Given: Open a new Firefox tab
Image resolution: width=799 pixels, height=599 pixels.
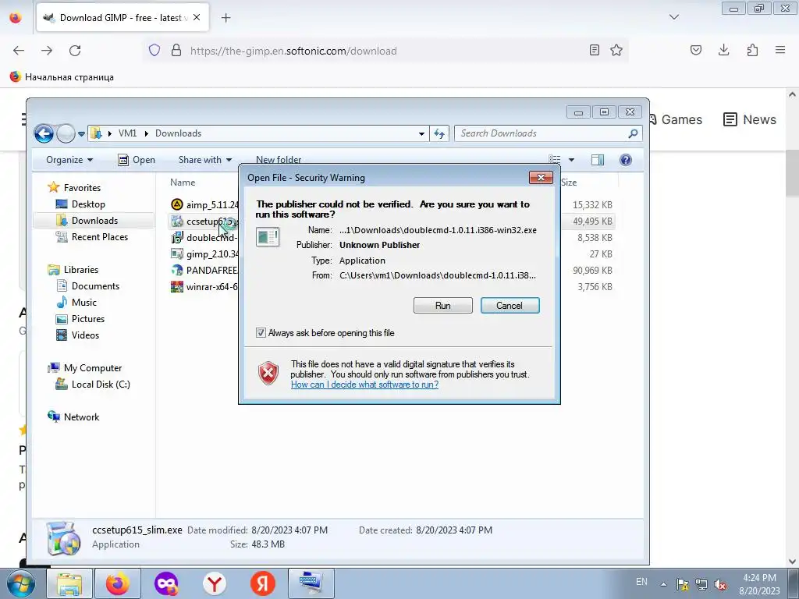Looking at the screenshot, I should 225,18.
